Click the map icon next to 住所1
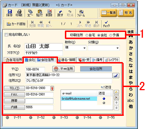 [x=116, y=76]
